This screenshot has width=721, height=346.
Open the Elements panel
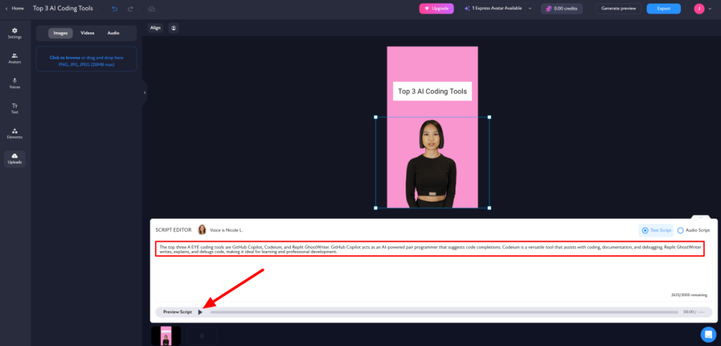coord(15,134)
